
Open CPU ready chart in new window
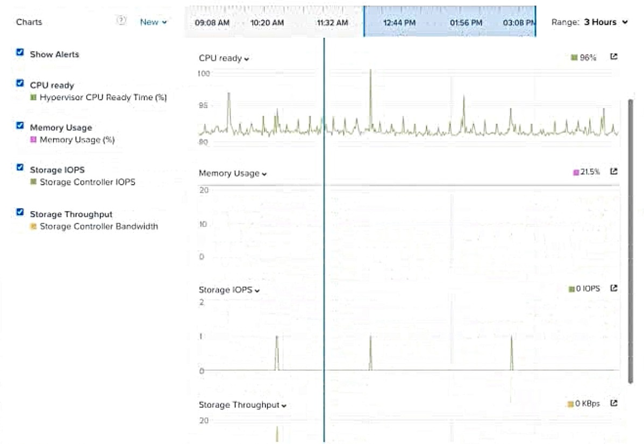coord(614,57)
